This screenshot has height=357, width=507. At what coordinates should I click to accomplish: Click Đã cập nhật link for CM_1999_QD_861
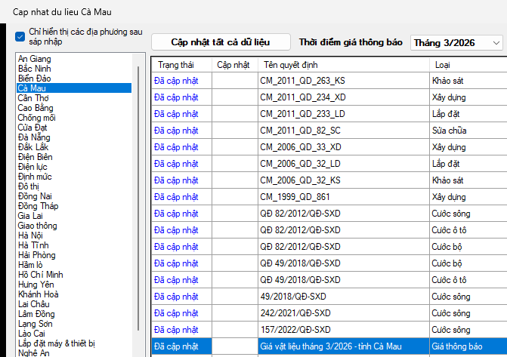click(x=176, y=196)
